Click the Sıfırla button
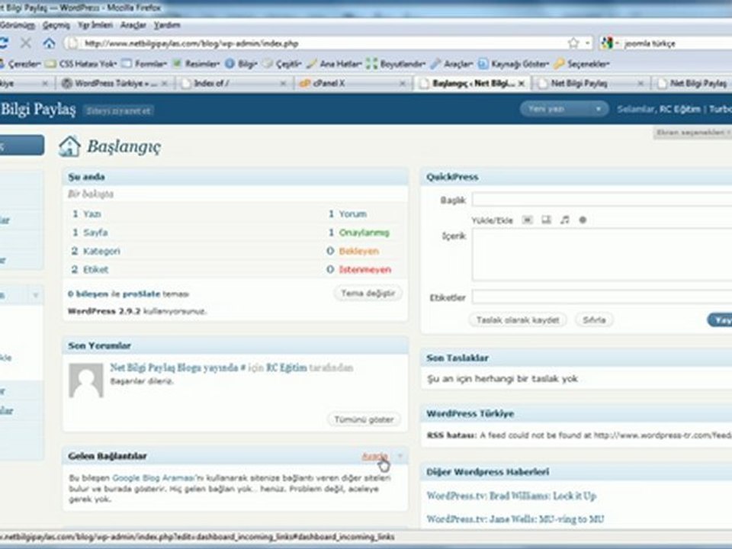 [594, 319]
